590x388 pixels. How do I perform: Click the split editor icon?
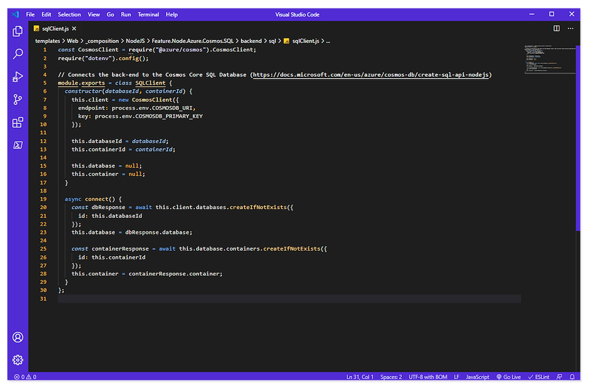[557, 29]
